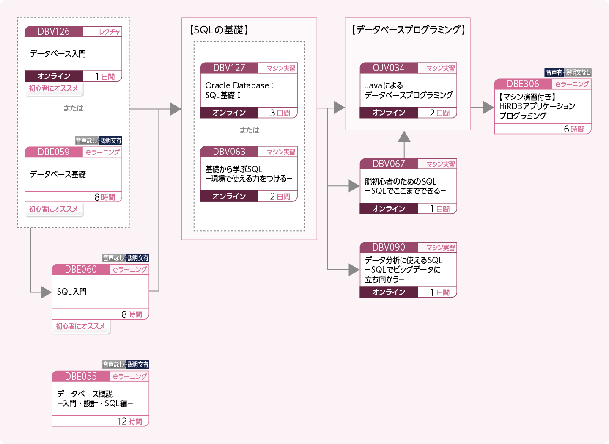Image resolution: width=609 pixels, height=444 pixels.
Task: Select DBV127 Oracle Database: SQL基礎 I
Action: click(x=249, y=90)
